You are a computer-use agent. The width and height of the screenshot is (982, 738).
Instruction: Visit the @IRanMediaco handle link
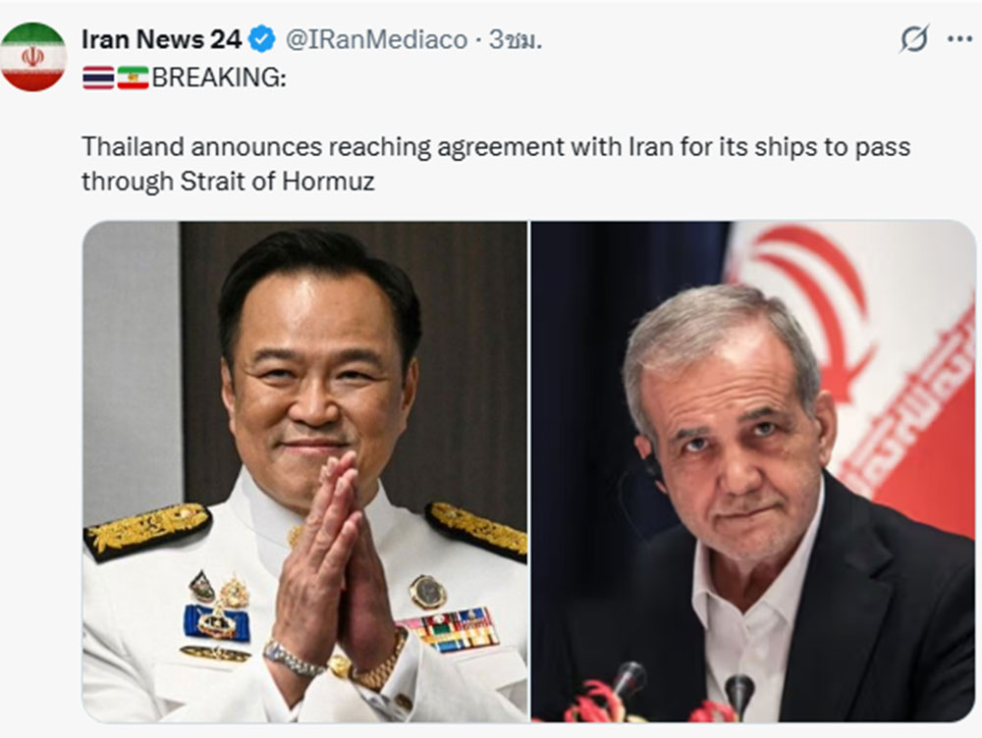click(x=376, y=39)
